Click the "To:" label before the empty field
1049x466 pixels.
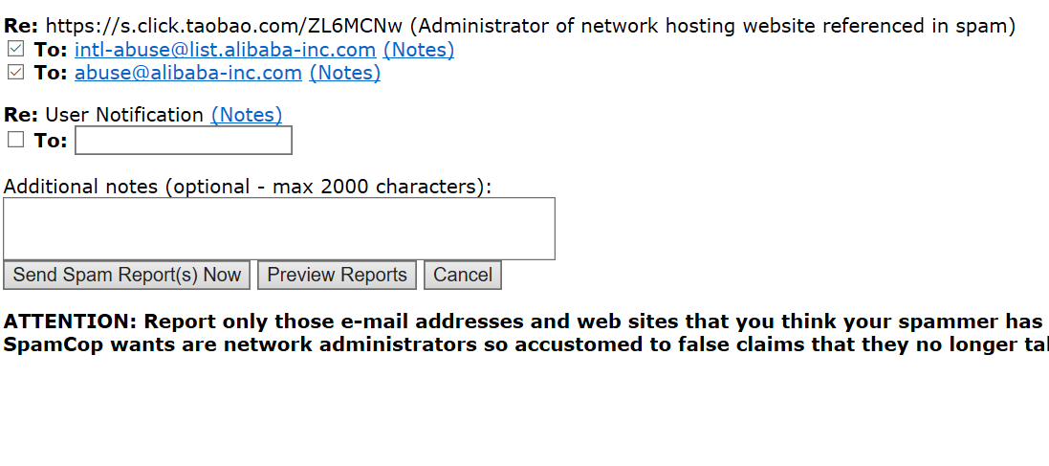click(x=51, y=141)
